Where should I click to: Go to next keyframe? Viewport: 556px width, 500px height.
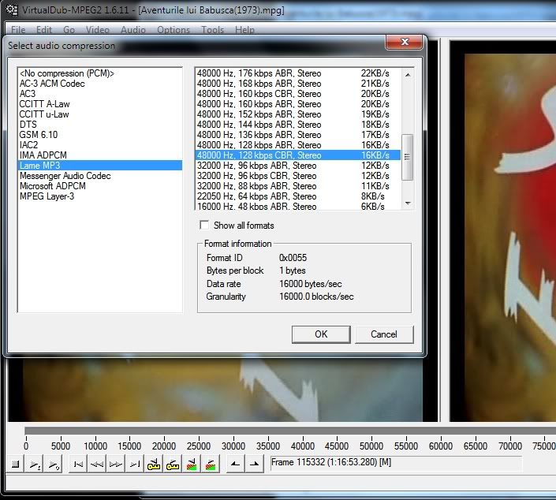coord(173,465)
